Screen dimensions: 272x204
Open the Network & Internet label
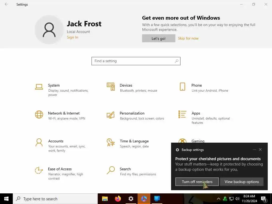64,113
